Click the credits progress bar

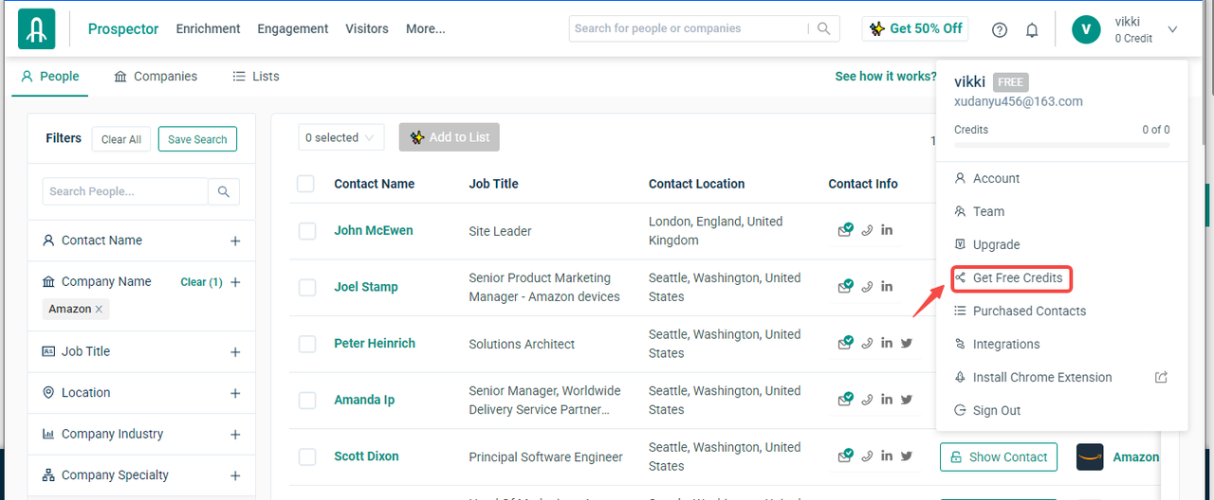tap(1061, 145)
